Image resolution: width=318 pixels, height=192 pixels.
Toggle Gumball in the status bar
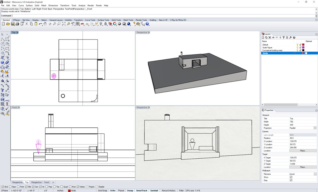pyautogui.click(x=154, y=190)
